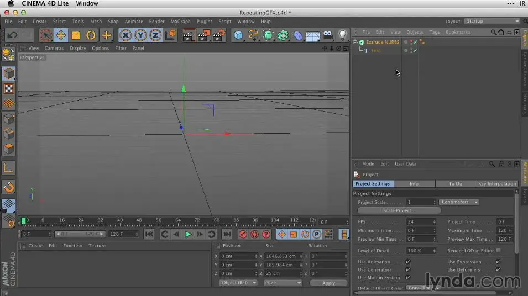Open Default Object Color dropdown
Screen dimensions: 528x296
[423, 288]
